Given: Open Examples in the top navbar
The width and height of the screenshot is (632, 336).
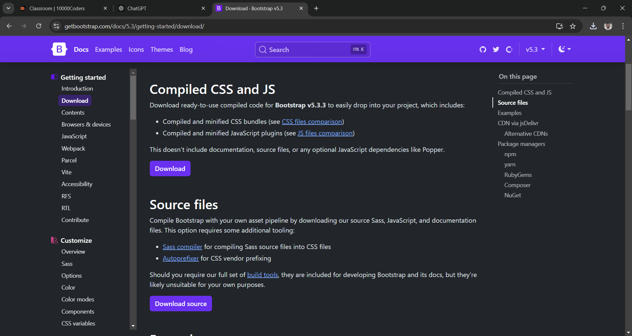Looking at the screenshot, I should 108,49.
